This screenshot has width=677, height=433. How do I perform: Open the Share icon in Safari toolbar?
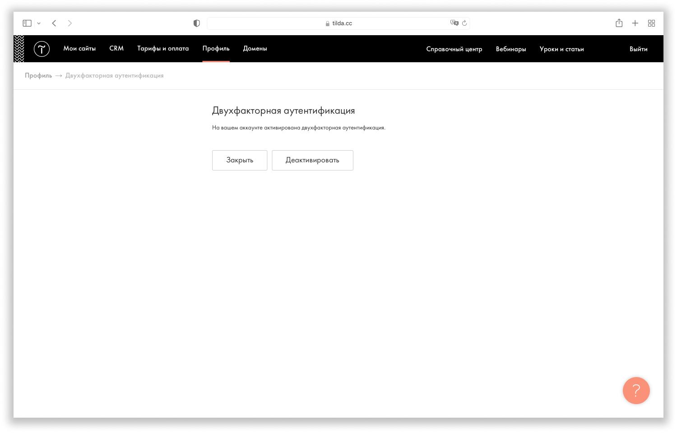pos(619,23)
